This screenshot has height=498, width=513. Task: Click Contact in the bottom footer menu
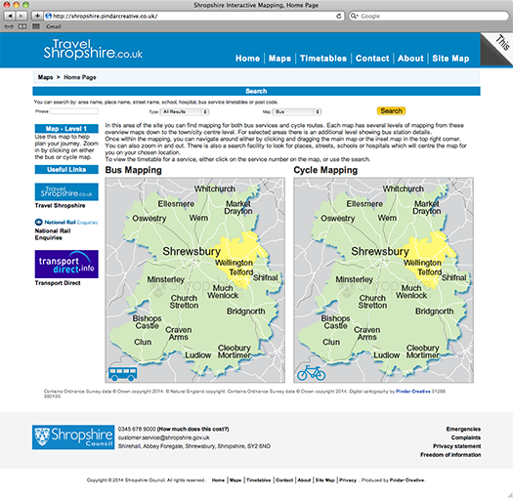coord(284,480)
